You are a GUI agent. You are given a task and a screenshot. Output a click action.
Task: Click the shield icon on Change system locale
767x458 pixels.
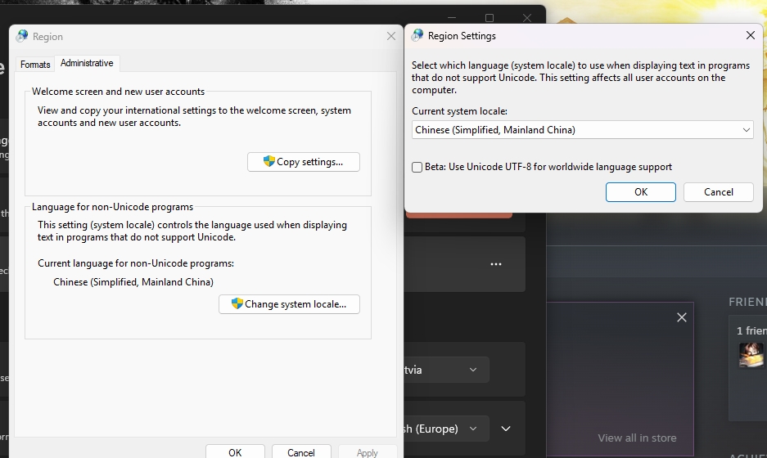(x=237, y=303)
